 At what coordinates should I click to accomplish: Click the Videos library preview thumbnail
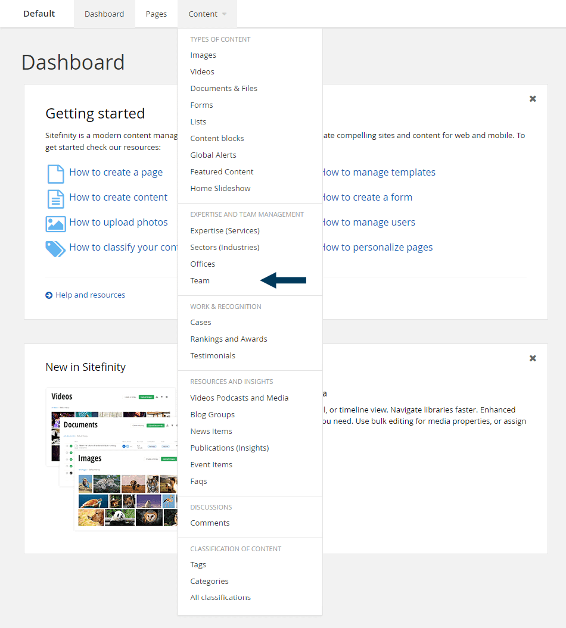tap(112, 402)
